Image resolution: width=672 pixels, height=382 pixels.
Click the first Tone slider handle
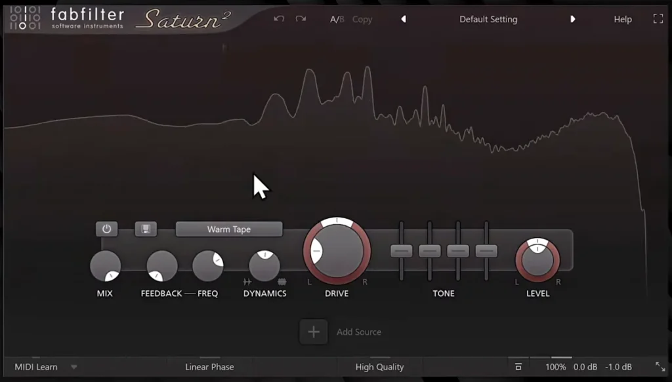402,251
